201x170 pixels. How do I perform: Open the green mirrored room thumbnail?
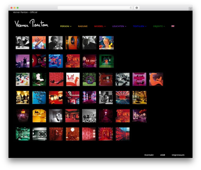click(23, 134)
